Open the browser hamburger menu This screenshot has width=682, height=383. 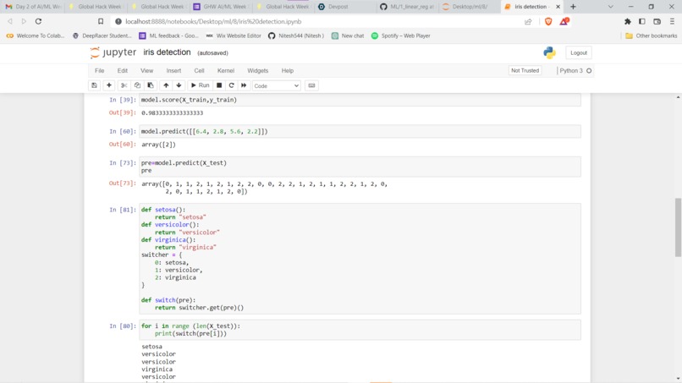coord(672,21)
